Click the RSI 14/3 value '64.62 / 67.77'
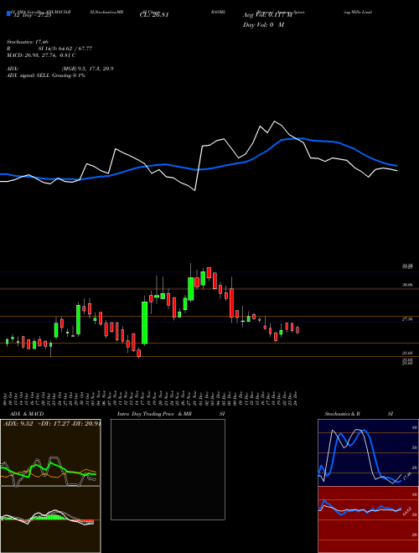The height and width of the screenshot is (553, 419). (x=74, y=49)
